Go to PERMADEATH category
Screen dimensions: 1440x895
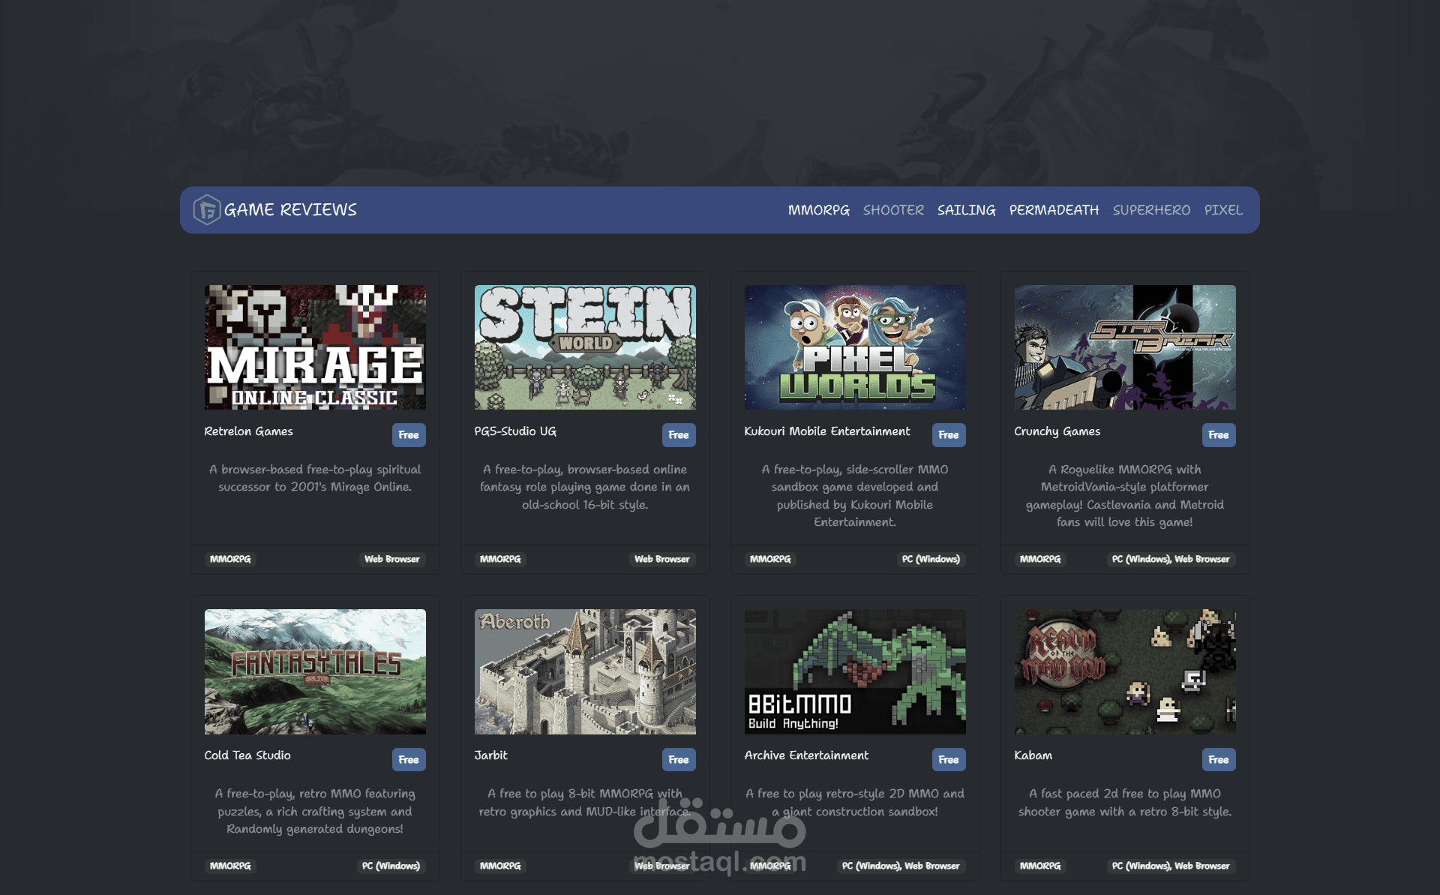pyautogui.click(x=1054, y=210)
